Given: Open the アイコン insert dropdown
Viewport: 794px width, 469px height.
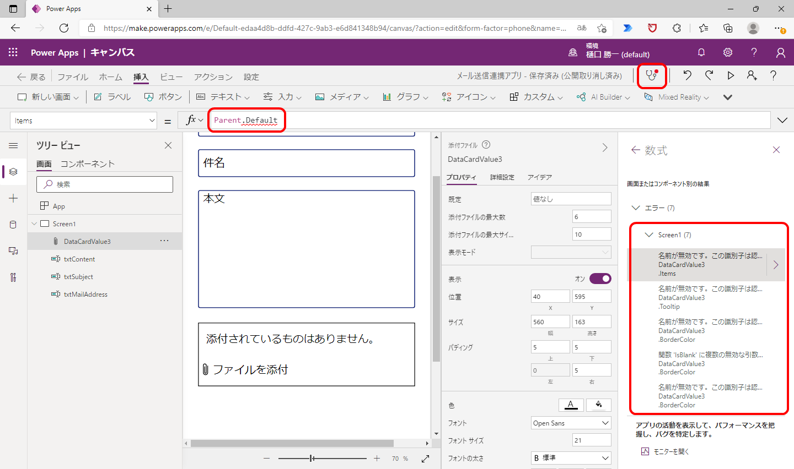Looking at the screenshot, I should [469, 97].
